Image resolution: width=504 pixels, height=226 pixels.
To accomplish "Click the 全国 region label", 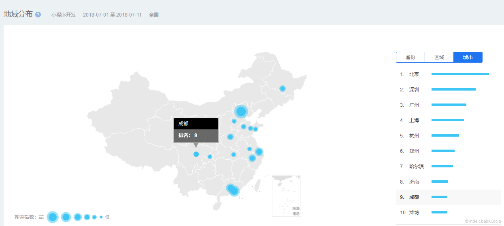I will point(154,15).
